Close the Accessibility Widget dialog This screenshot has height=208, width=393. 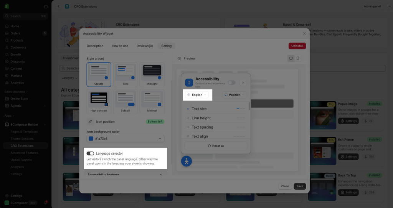(304, 33)
